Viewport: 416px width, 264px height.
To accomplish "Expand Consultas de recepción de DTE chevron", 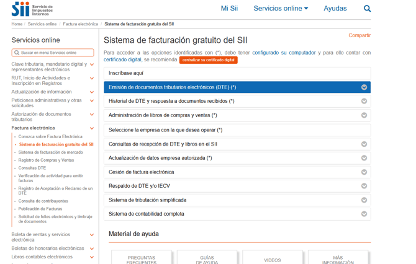I will pyautogui.click(x=364, y=144).
